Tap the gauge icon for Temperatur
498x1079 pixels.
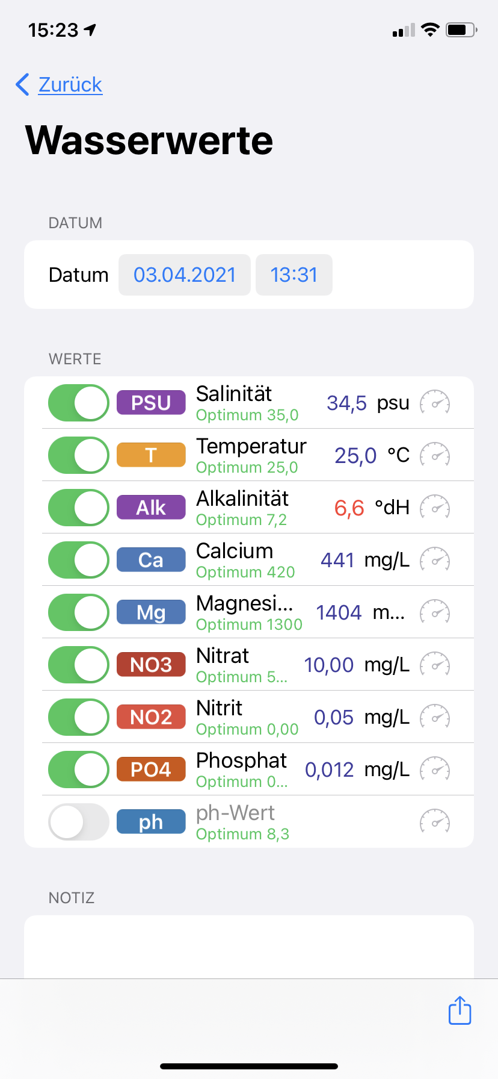434,455
